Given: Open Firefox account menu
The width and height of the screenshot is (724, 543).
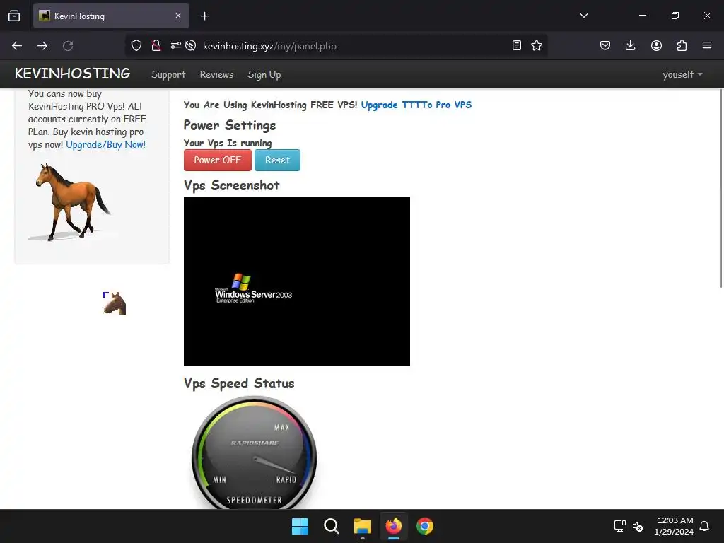Looking at the screenshot, I should (656, 45).
